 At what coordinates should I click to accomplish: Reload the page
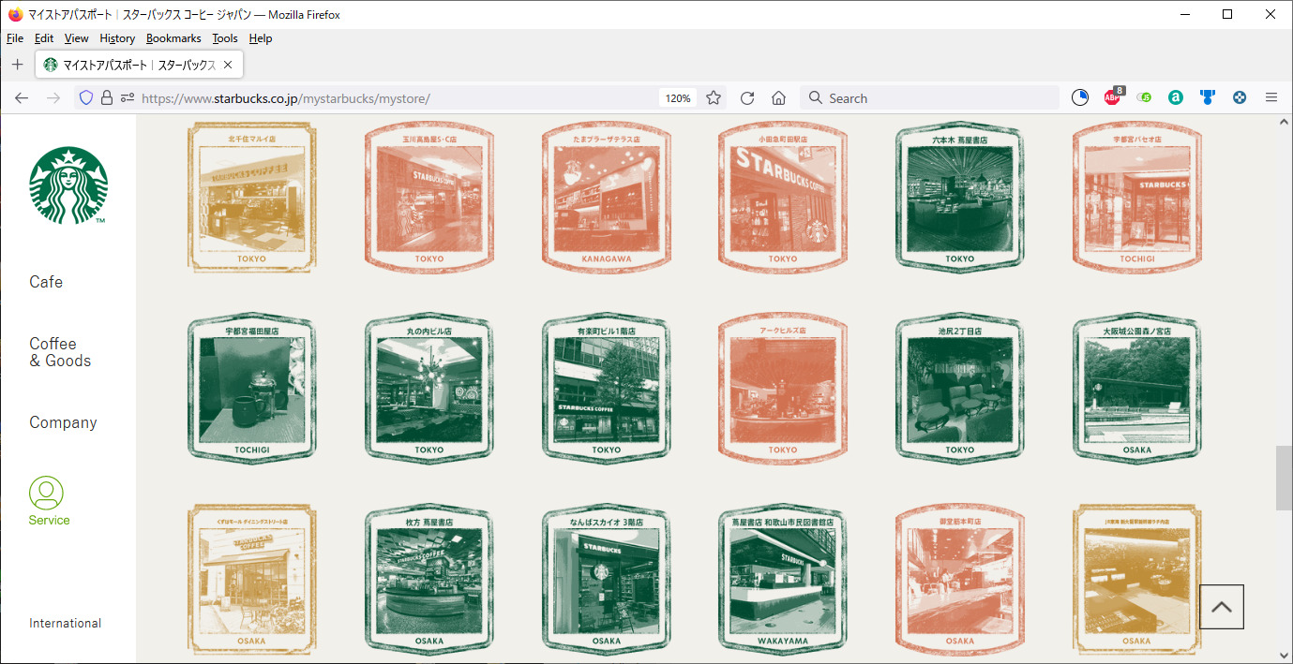747,98
